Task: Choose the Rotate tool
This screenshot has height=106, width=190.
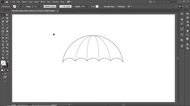Action: [x=3, y=35]
